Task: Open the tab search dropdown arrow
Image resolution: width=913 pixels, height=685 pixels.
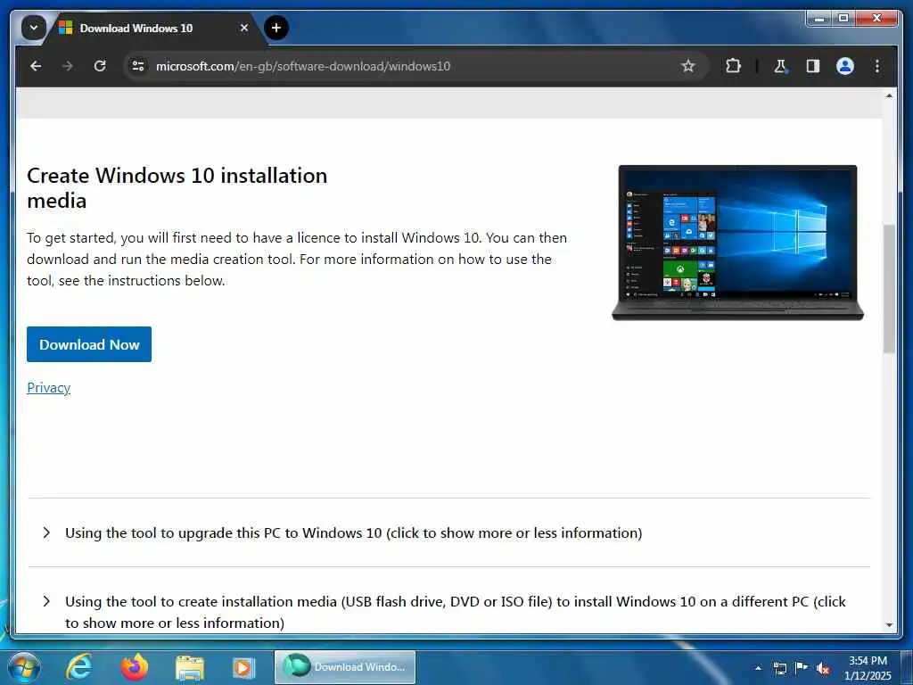Action: click(x=34, y=28)
